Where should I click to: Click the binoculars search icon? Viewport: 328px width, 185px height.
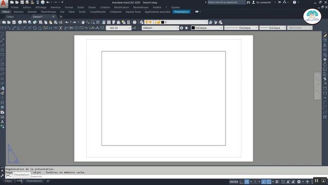pyautogui.click(x=248, y=2)
